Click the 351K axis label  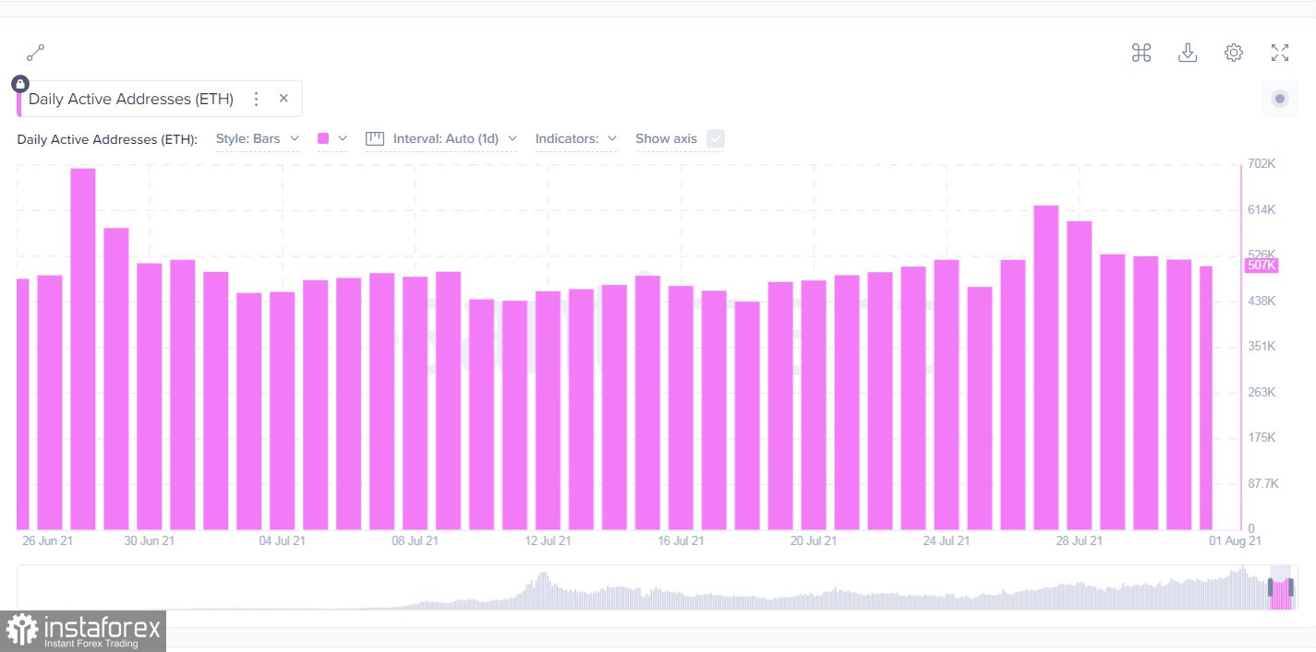pyautogui.click(x=1262, y=347)
